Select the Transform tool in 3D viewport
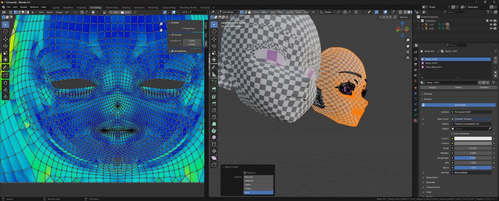The width and height of the screenshot is (499, 201). click(x=214, y=60)
